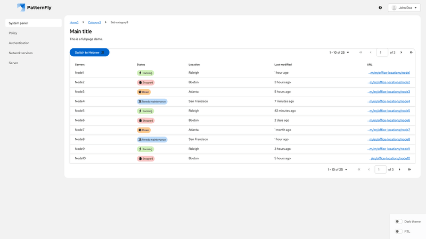
Task: Open the office-locations/node10 URL link
Action: click(x=390, y=158)
